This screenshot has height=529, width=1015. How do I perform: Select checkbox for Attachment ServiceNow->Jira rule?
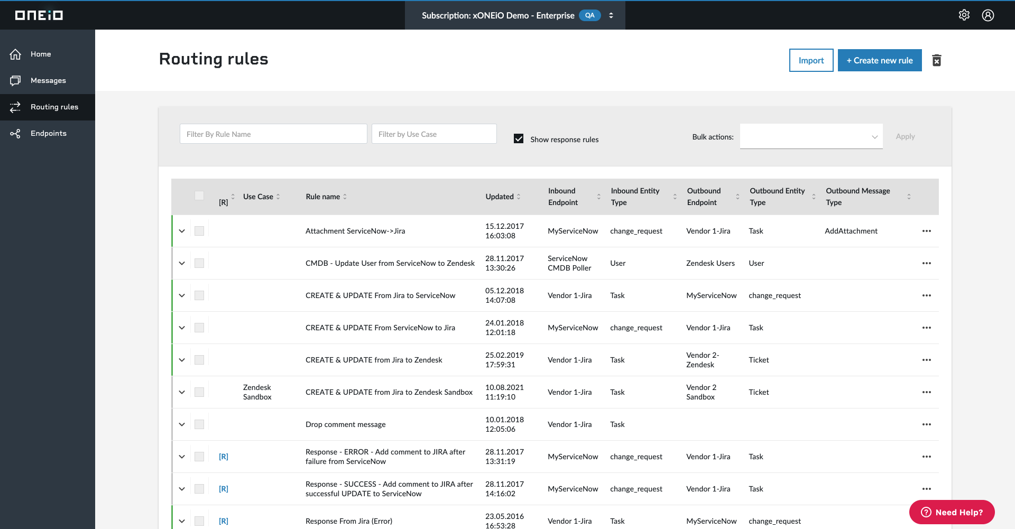199,231
